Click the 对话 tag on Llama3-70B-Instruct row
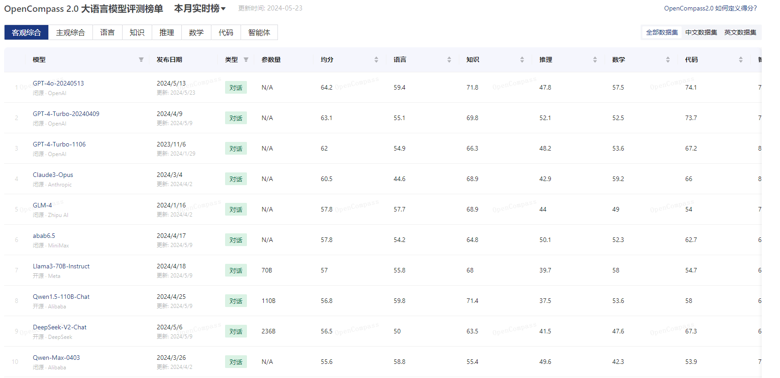The width and height of the screenshot is (780, 378). 236,270
